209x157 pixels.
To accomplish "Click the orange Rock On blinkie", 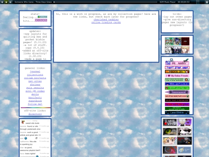I will click(x=177, y=72).
